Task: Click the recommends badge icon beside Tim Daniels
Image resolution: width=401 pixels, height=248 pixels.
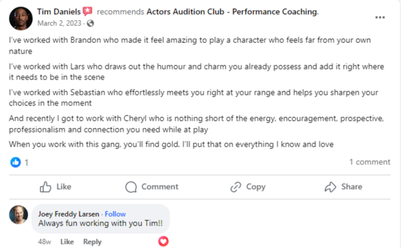Action: (87, 11)
